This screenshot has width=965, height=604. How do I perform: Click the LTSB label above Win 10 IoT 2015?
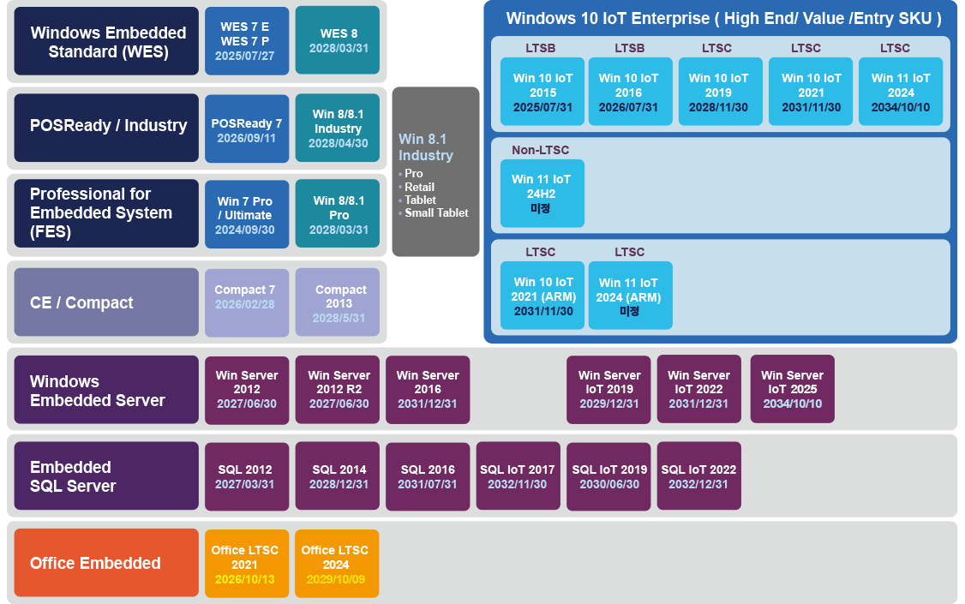[x=541, y=48]
